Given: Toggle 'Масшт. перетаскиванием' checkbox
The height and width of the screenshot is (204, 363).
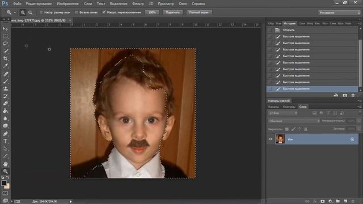Looking at the screenshot, I should click(104, 12).
